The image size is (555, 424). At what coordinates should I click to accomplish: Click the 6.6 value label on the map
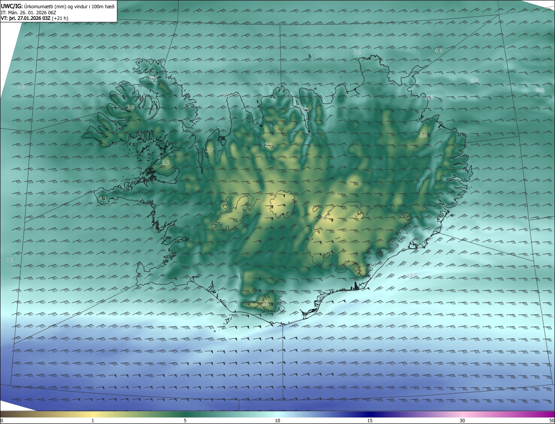tap(439, 51)
